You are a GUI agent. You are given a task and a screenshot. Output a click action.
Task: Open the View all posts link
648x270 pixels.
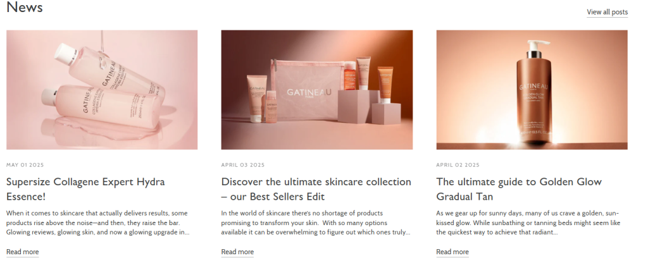coord(607,12)
